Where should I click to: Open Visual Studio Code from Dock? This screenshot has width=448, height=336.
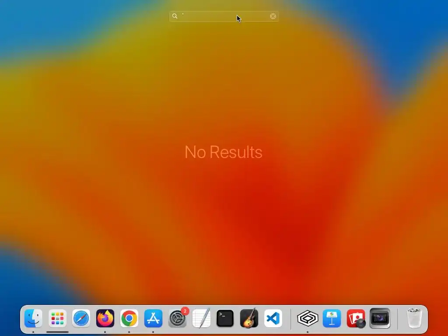273,318
